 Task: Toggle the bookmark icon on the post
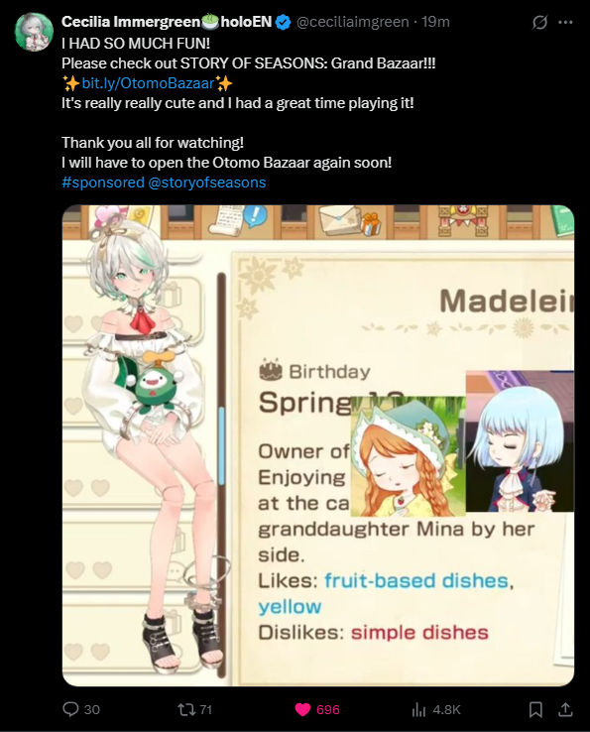click(535, 709)
